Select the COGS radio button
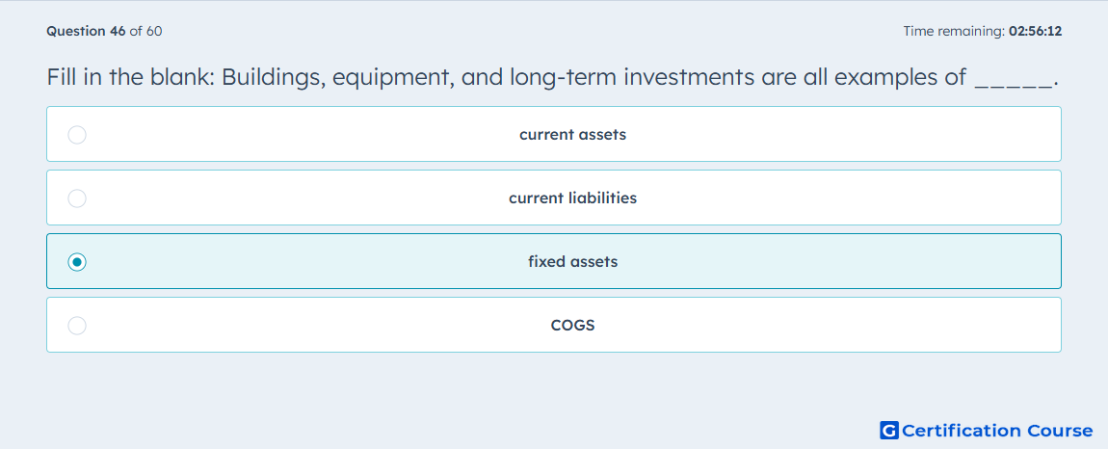This screenshot has height=449, width=1108. [x=77, y=326]
